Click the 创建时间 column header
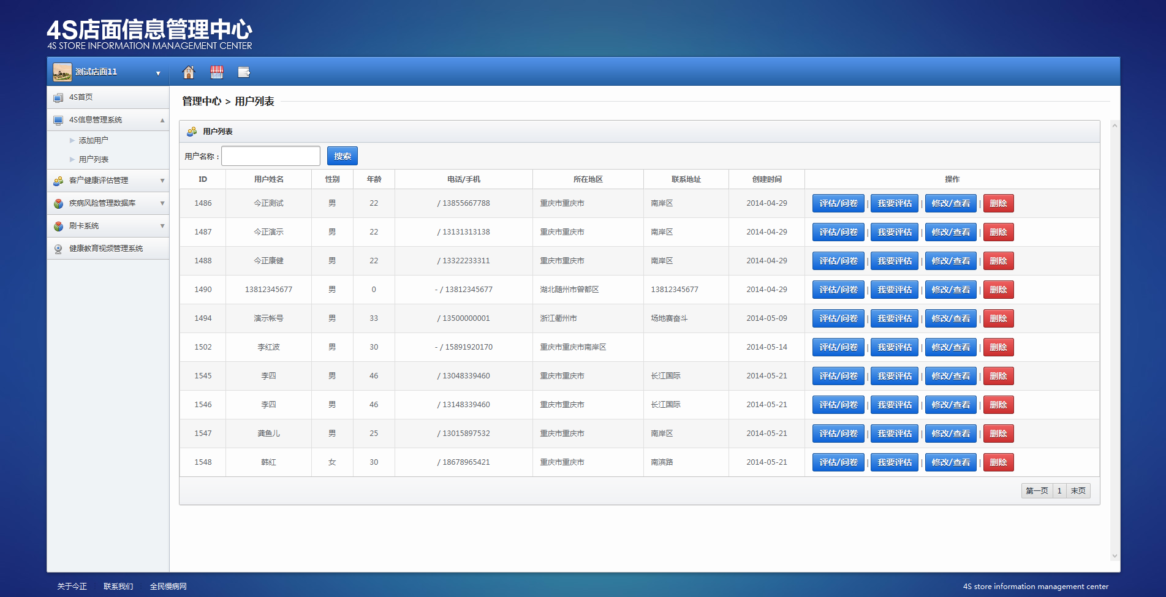The width and height of the screenshot is (1166, 597). coord(767,179)
